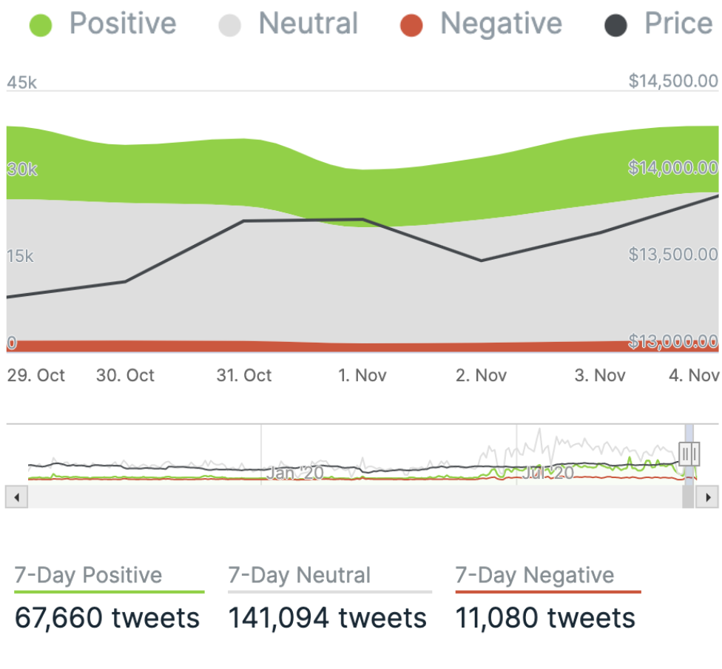Viewport: 722px width, 669px height.
Task: Select the 7-Day Negative stat
Action: pyautogui.click(x=534, y=575)
